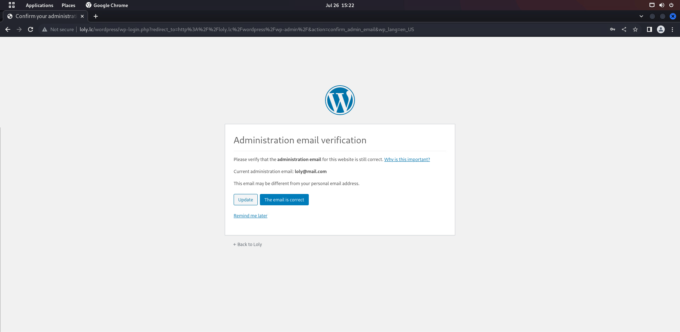Close the Confirm your administration tab
The image size is (680, 332).
pyautogui.click(x=82, y=16)
